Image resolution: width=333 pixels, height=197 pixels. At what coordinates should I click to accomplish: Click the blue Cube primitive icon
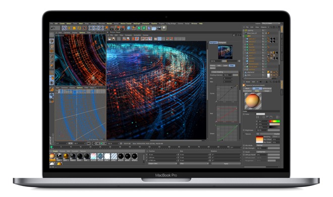tap(129, 28)
